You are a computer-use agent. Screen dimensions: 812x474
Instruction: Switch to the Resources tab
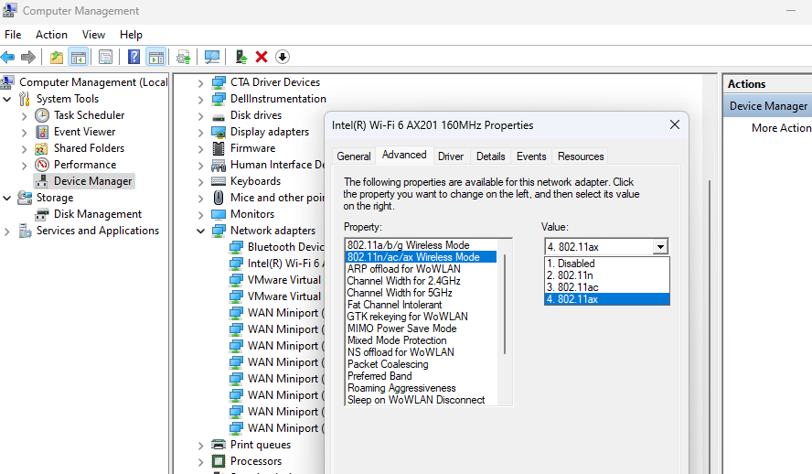(x=581, y=156)
